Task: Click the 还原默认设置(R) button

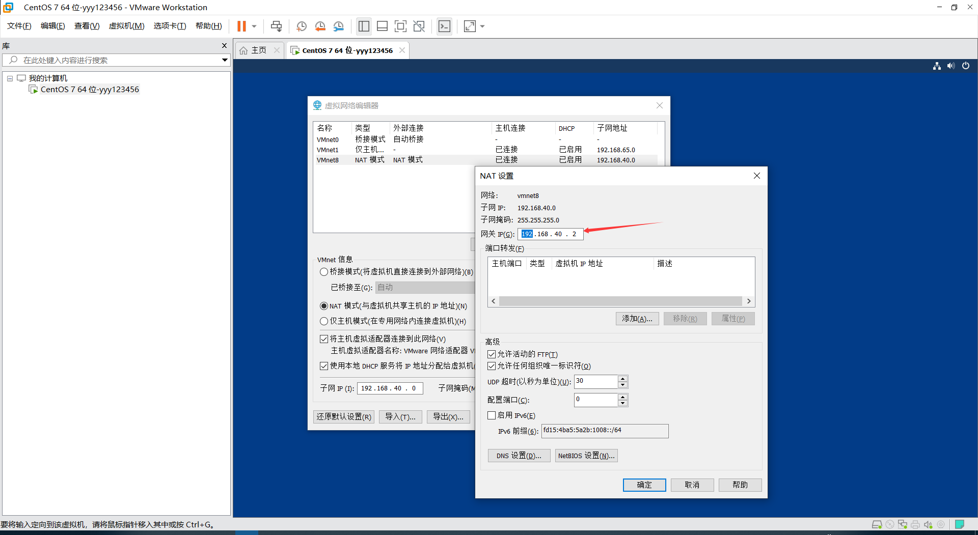Action: click(344, 417)
